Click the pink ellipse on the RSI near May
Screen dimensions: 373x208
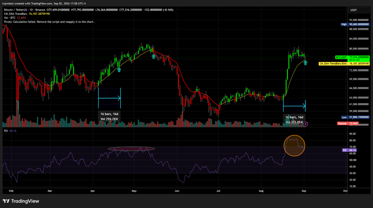point(131,149)
